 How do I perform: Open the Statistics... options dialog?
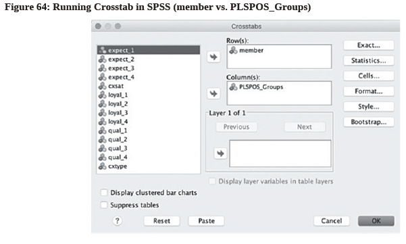point(369,61)
